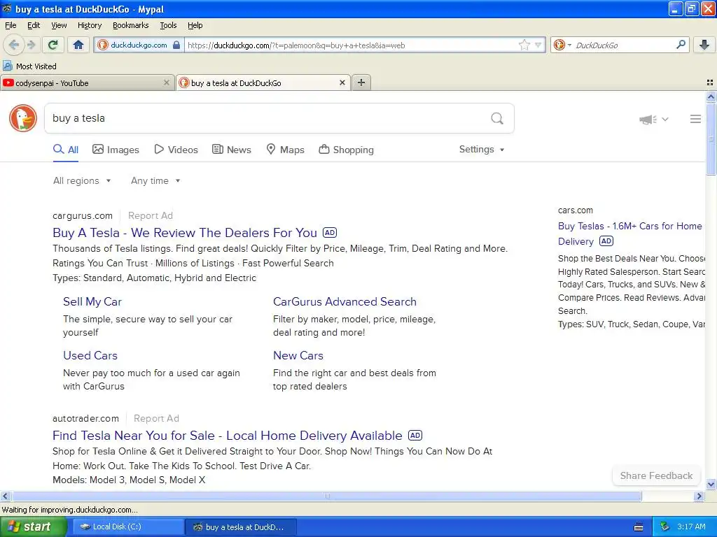Viewport: 717px width, 537px height.
Task: Go back using the back arrow
Action: (14, 45)
